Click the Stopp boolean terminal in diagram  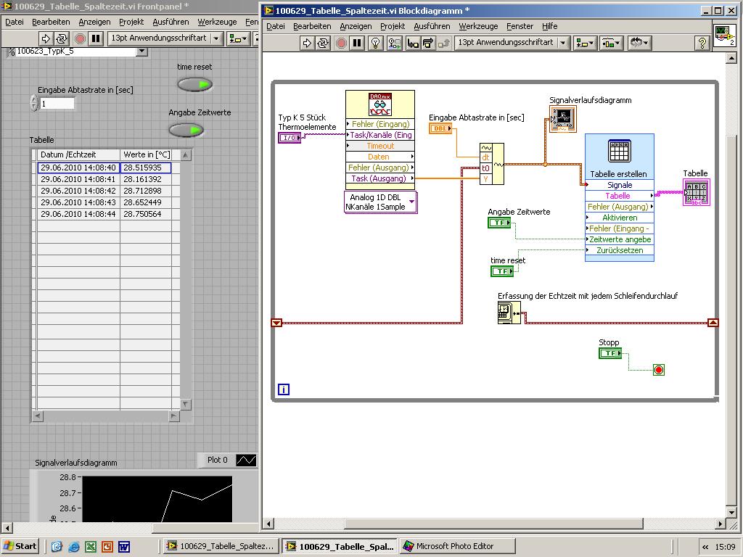pos(610,353)
